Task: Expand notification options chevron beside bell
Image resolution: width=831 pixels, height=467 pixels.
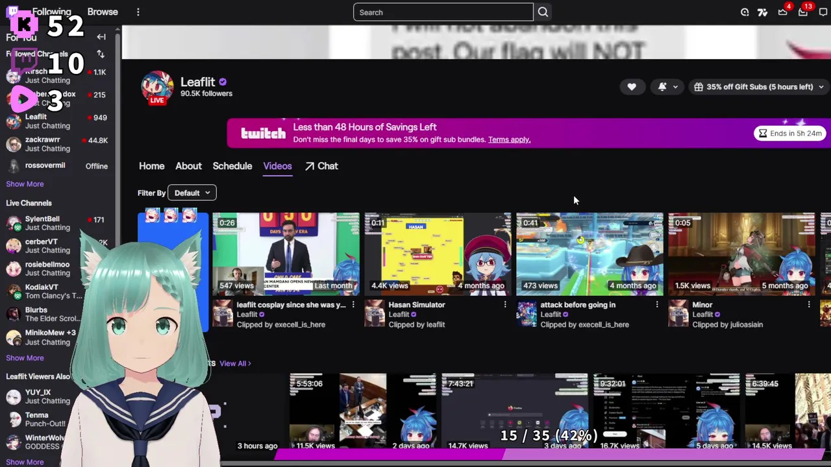Action: coord(675,87)
